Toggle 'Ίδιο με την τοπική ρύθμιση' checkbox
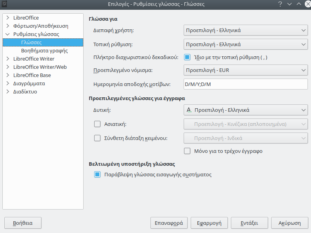This screenshot has width=311, height=233. (187, 57)
